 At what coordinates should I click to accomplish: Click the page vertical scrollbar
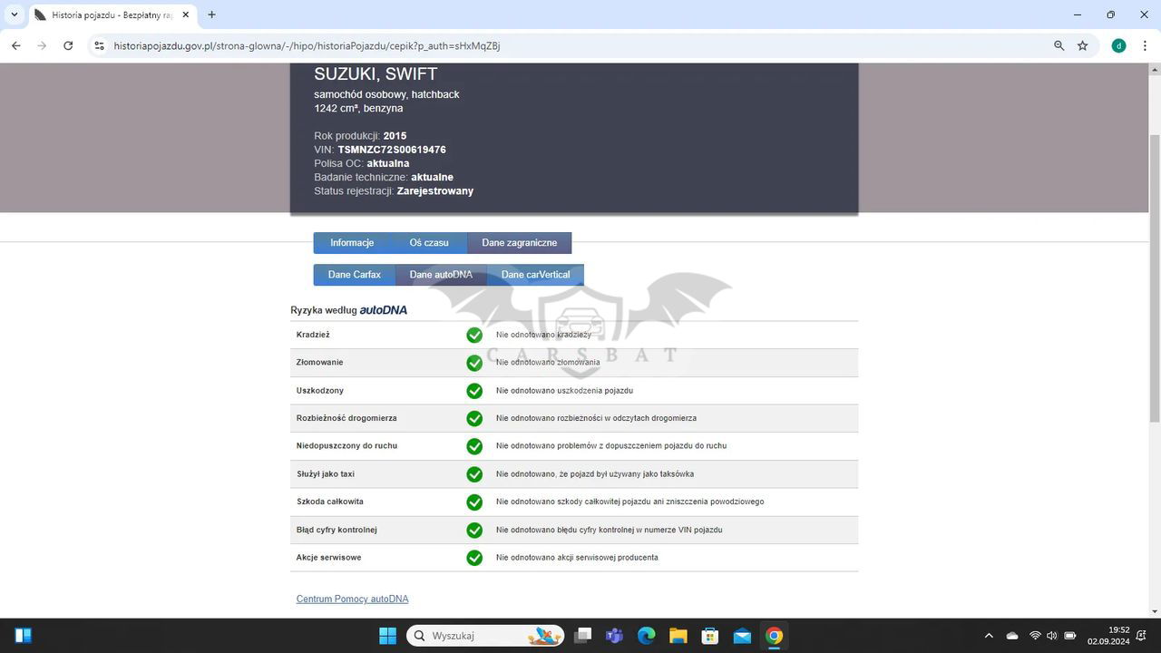(1154, 272)
